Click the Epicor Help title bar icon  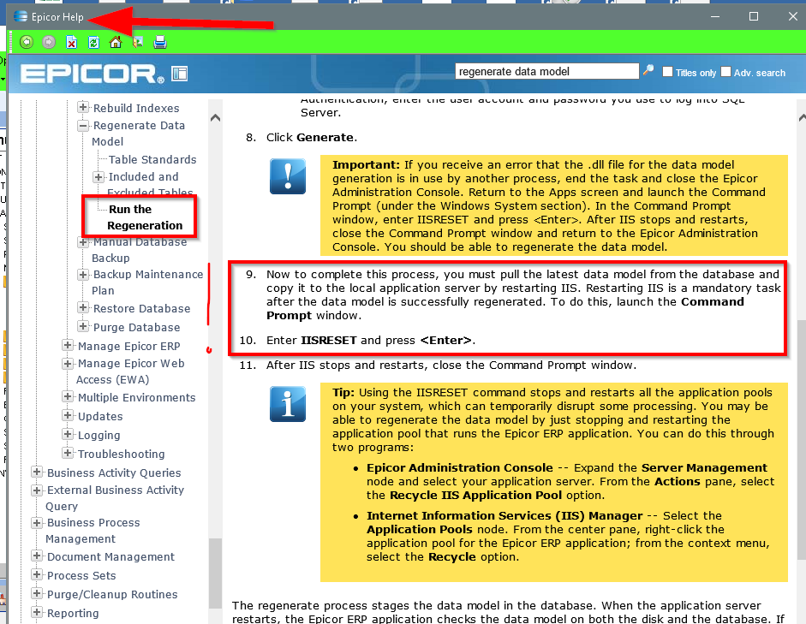click(x=21, y=16)
